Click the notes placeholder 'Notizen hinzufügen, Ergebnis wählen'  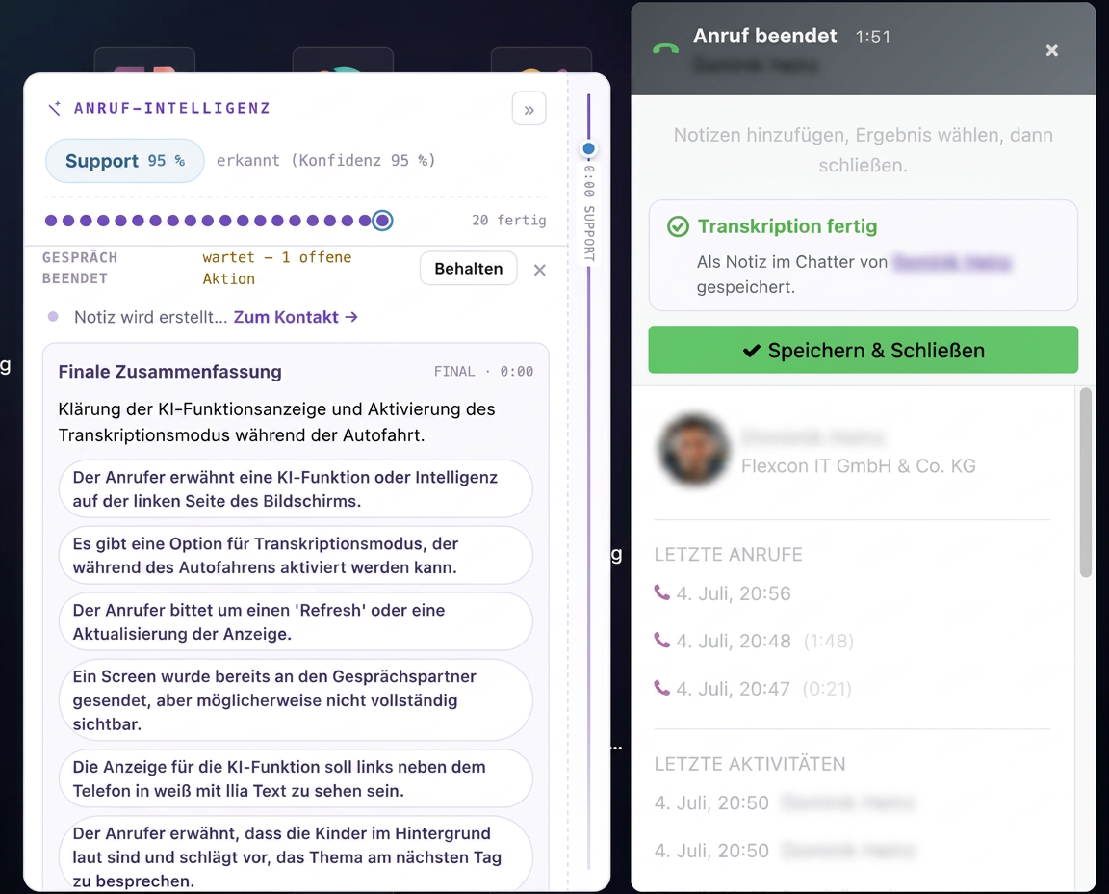tap(863, 149)
